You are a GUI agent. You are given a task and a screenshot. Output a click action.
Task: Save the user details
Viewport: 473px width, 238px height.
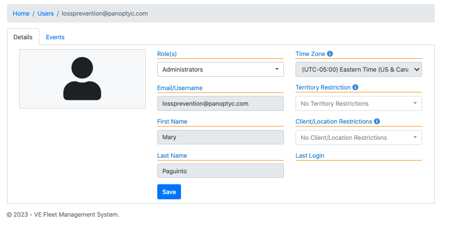[169, 192]
